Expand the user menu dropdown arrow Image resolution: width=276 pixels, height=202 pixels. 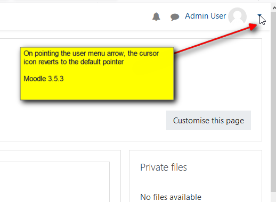pos(259,16)
